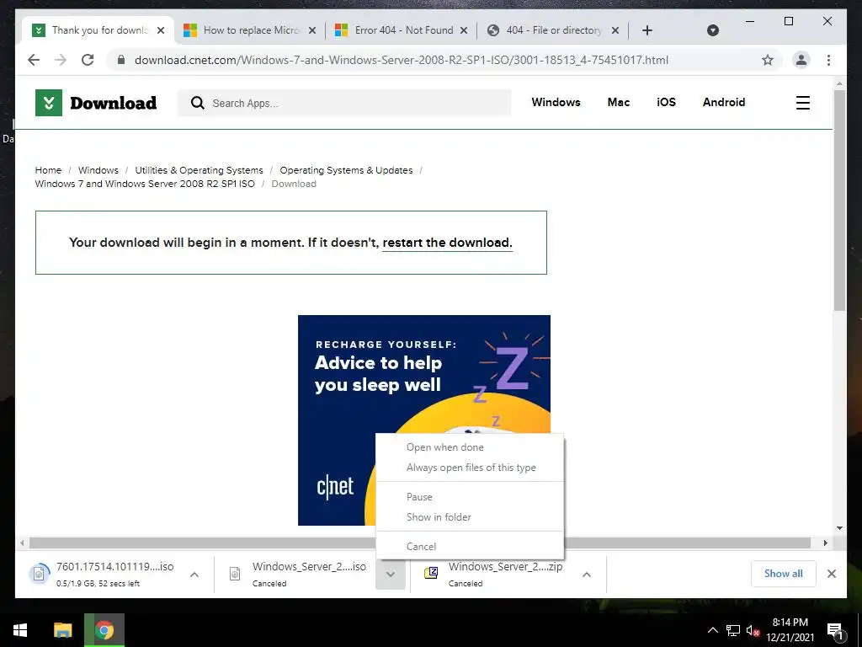The width and height of the screenshot is (862, 647).
Task: Click the horizontal scrollbar thumb
Action: 419,543
